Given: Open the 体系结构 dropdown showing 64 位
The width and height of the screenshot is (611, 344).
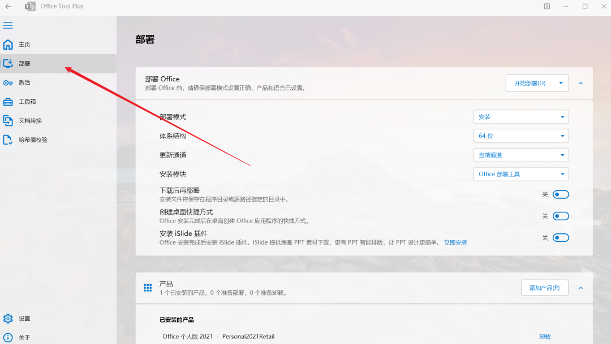Looking at the screenshot, I should (x=520, y=136).
